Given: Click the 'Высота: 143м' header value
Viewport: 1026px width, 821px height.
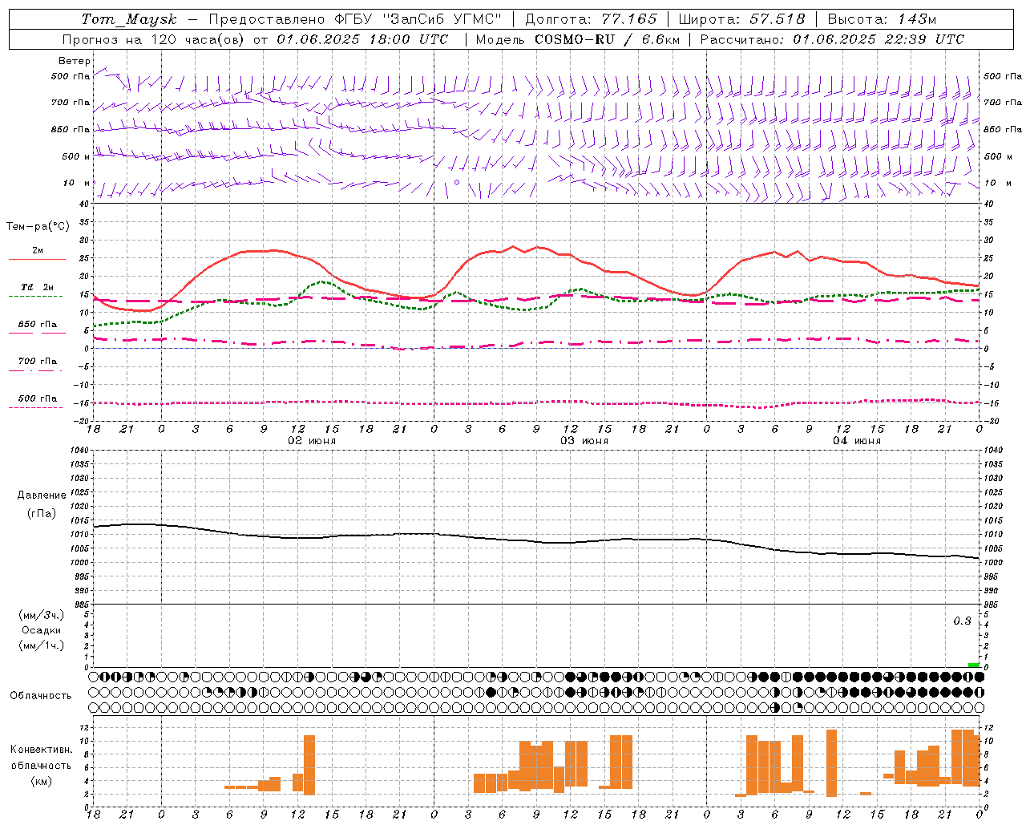Looking at the screenshot, I should click(x=882, y=19).
